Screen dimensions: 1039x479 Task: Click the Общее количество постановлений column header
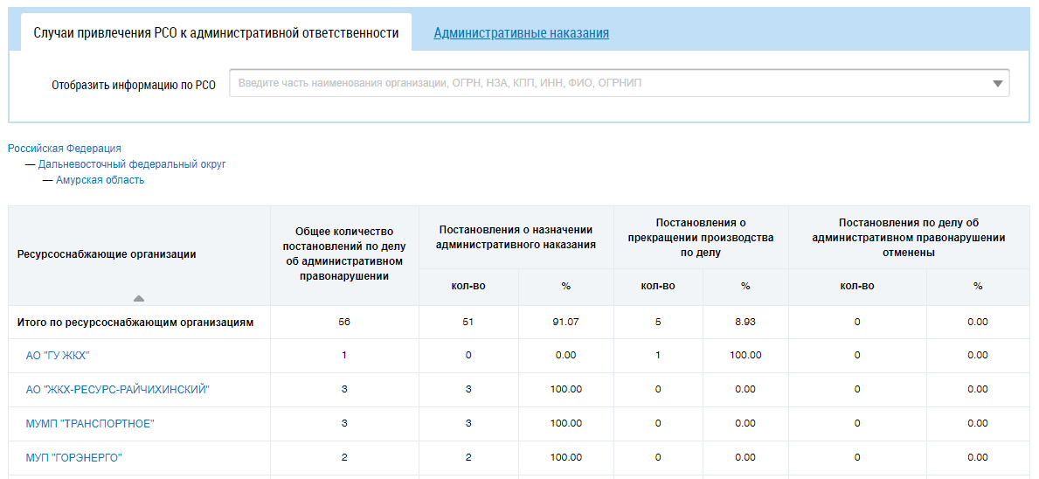tap(344, 254)
